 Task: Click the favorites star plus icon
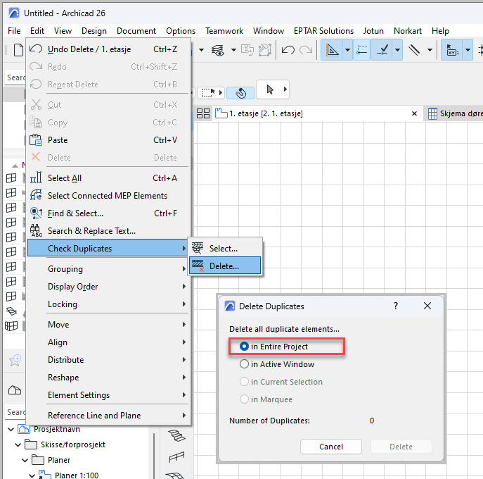tap(15, 360)
